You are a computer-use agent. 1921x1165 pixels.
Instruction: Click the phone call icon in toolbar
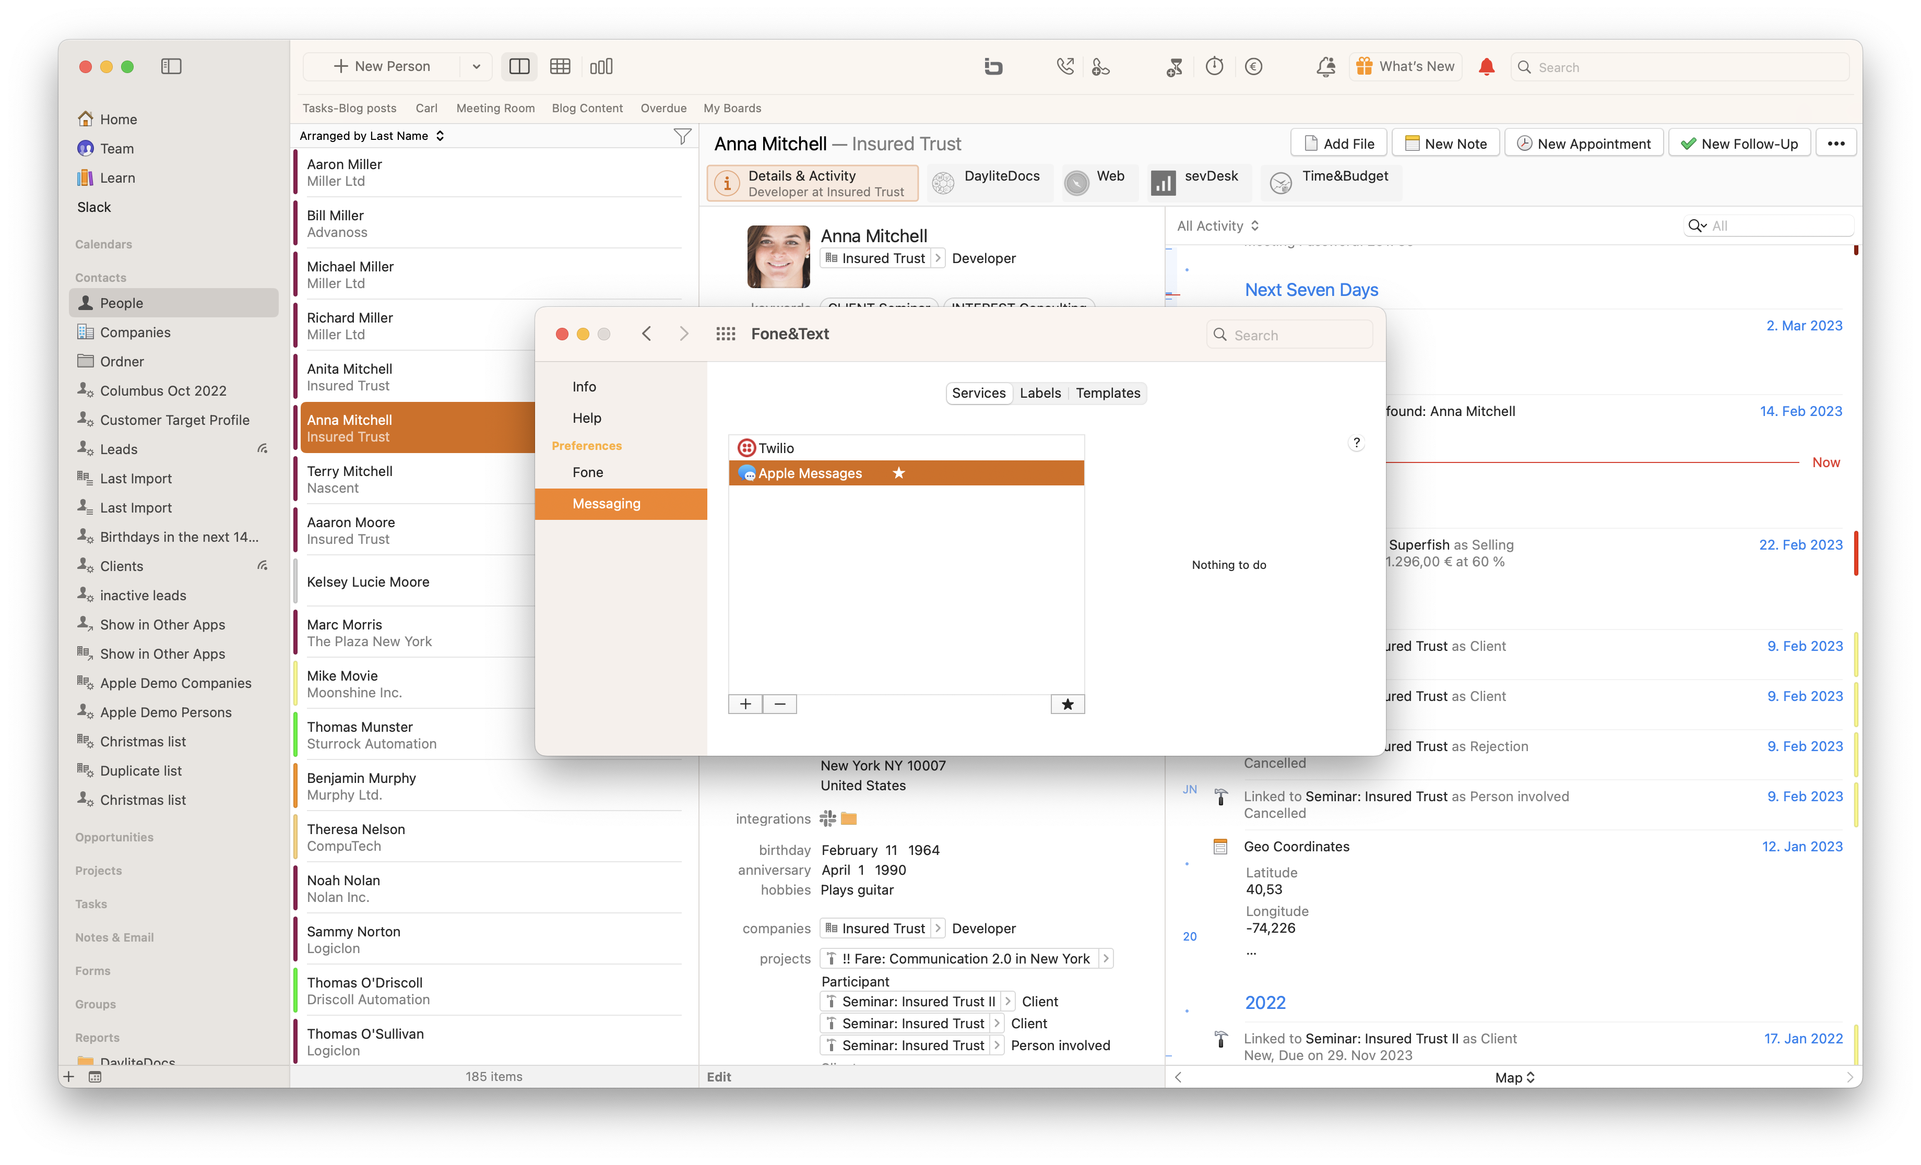click(1065, 66)
